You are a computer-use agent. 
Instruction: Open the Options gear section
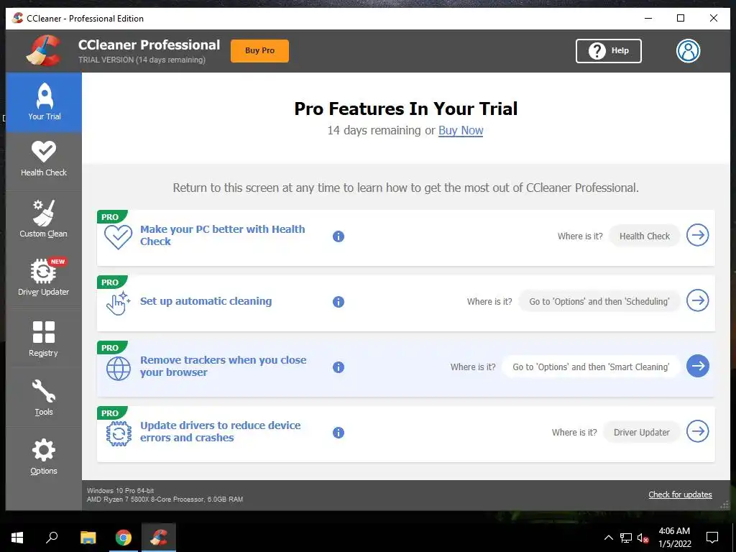[44, 456]
